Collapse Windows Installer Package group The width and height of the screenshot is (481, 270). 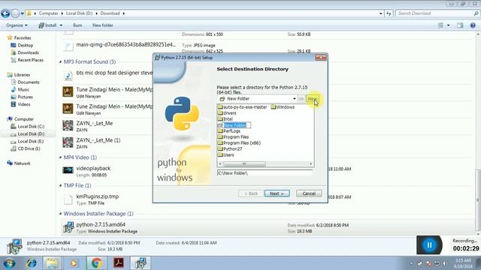tap(60, 214)
